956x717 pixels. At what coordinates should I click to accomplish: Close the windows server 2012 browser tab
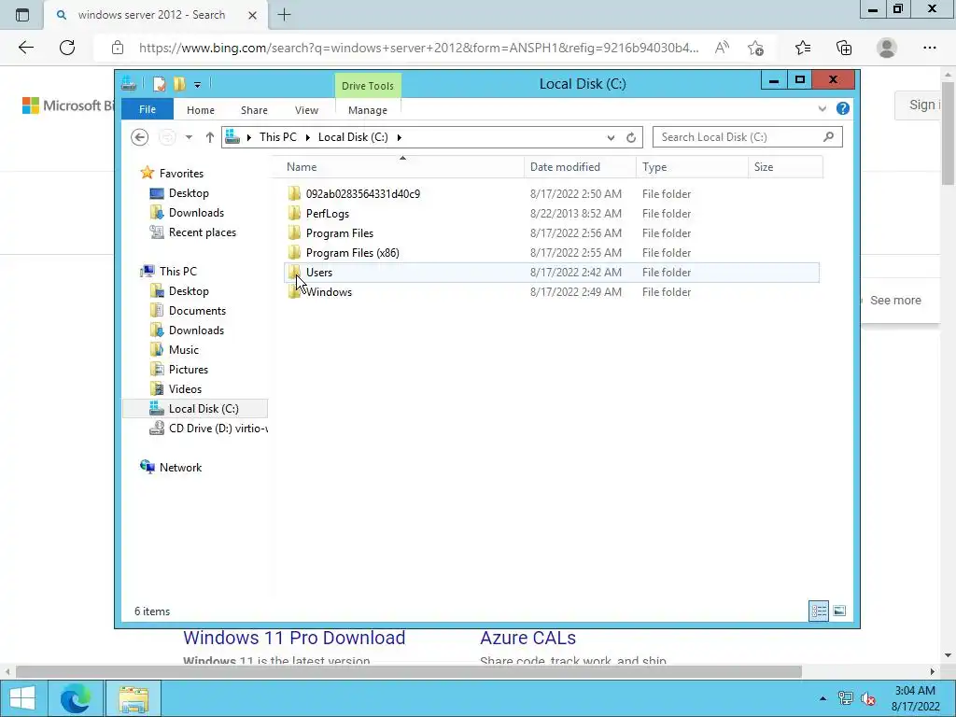tap(252, 15)
